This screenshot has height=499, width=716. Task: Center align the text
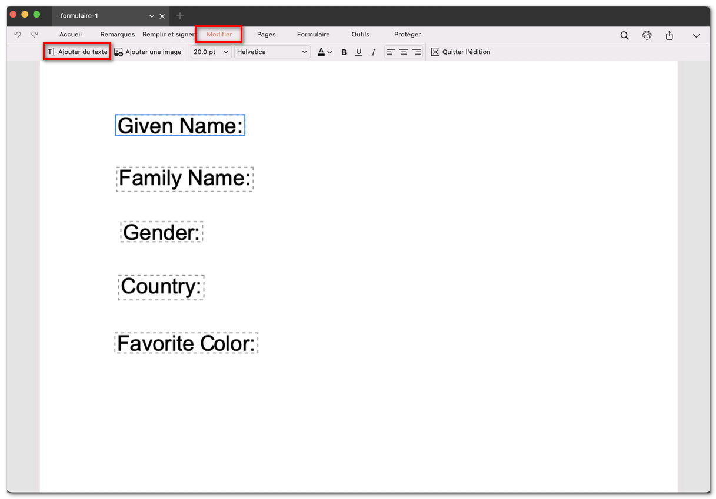(x=404, y=52)
